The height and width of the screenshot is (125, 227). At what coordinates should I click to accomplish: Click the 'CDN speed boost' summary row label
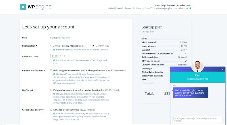click(151, 61)
